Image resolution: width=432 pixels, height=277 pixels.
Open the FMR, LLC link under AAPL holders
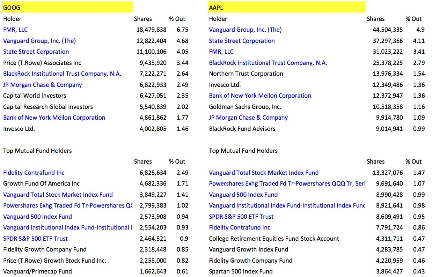pos(221,52)
